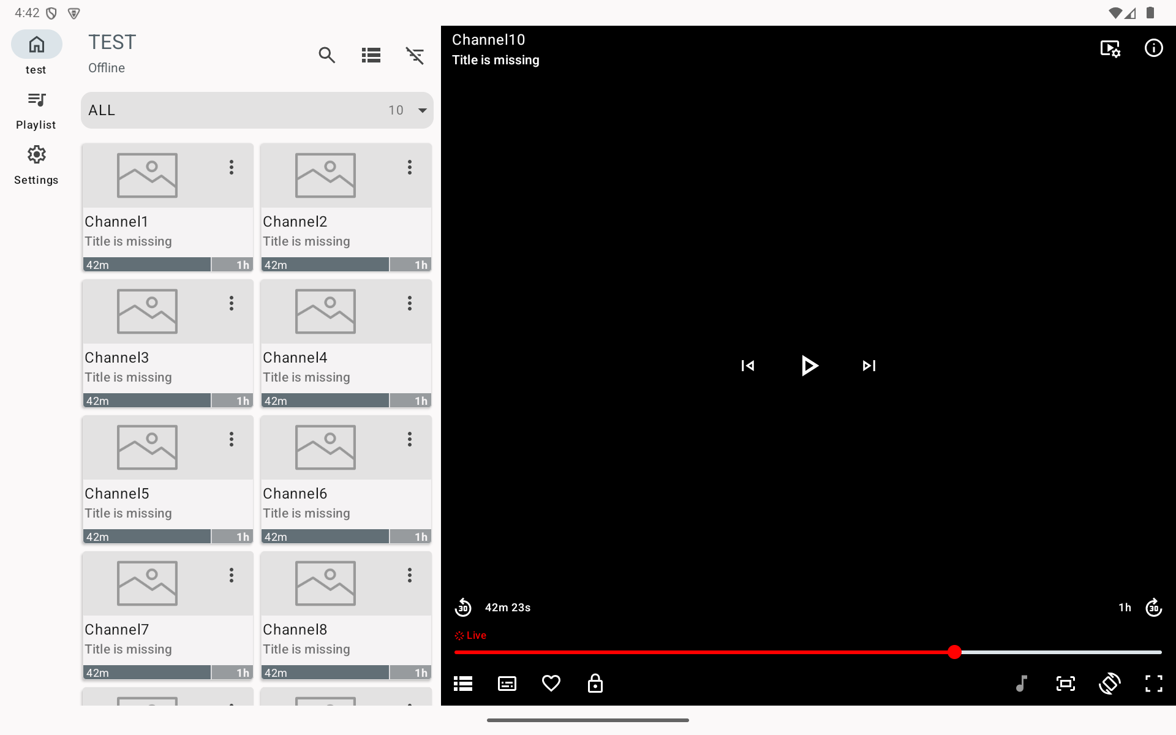Open the Channel4 three-dot menu
The height and width of the screenshot is (735, 1176).
410,303
